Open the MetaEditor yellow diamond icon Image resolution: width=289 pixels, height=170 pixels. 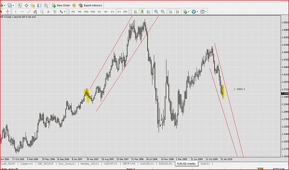point(74,6)
